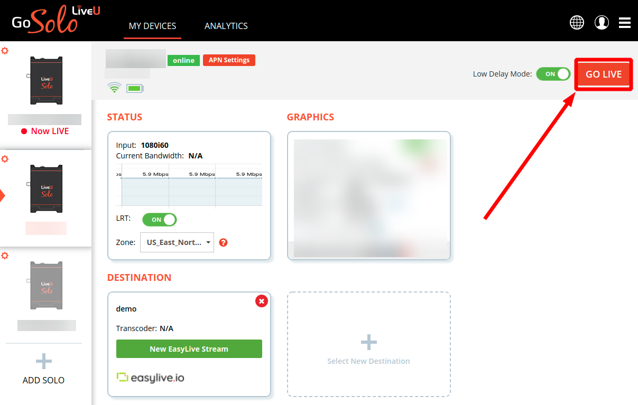The height and width of the screenshot is (405, 638).
Task: Open settings gear for the greyed-out device
Action: click(x=5, y=256)
